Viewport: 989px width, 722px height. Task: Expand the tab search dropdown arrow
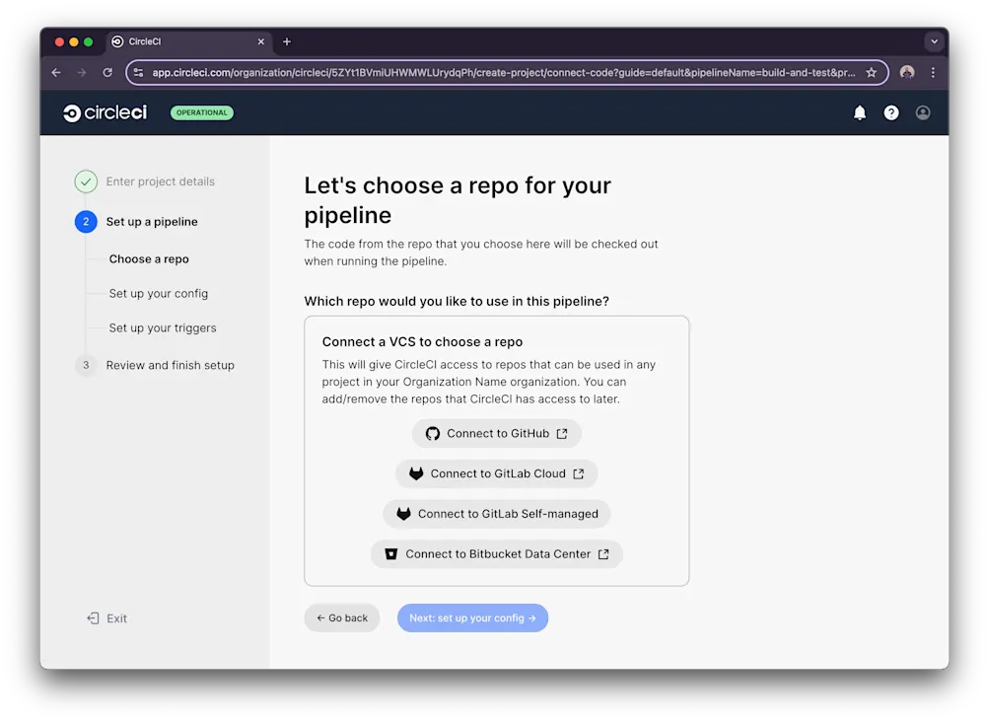point(934,41)
